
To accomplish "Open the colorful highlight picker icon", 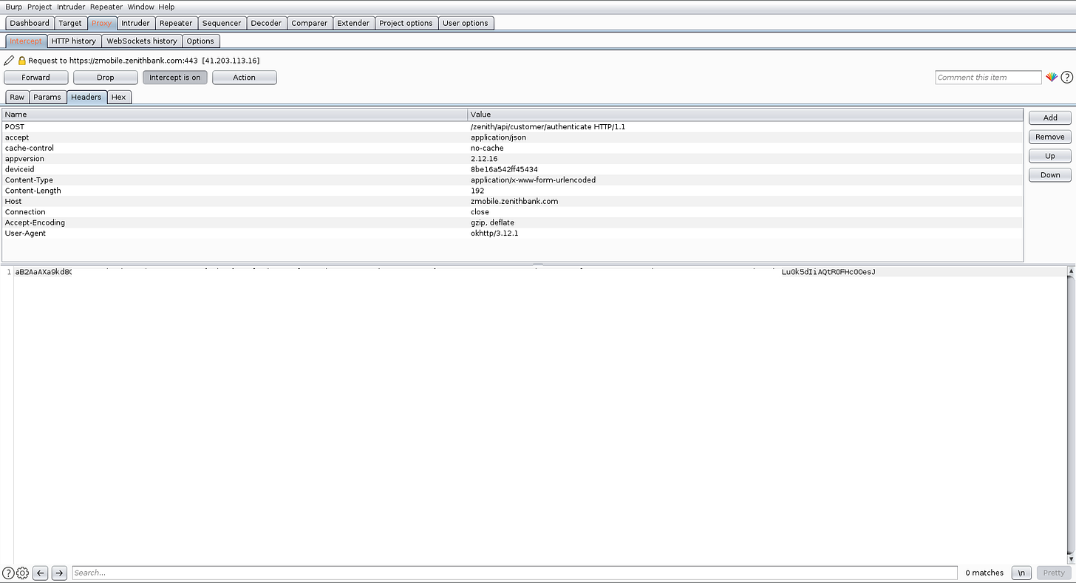I will pyautogui.click(x=1052, y=78).
